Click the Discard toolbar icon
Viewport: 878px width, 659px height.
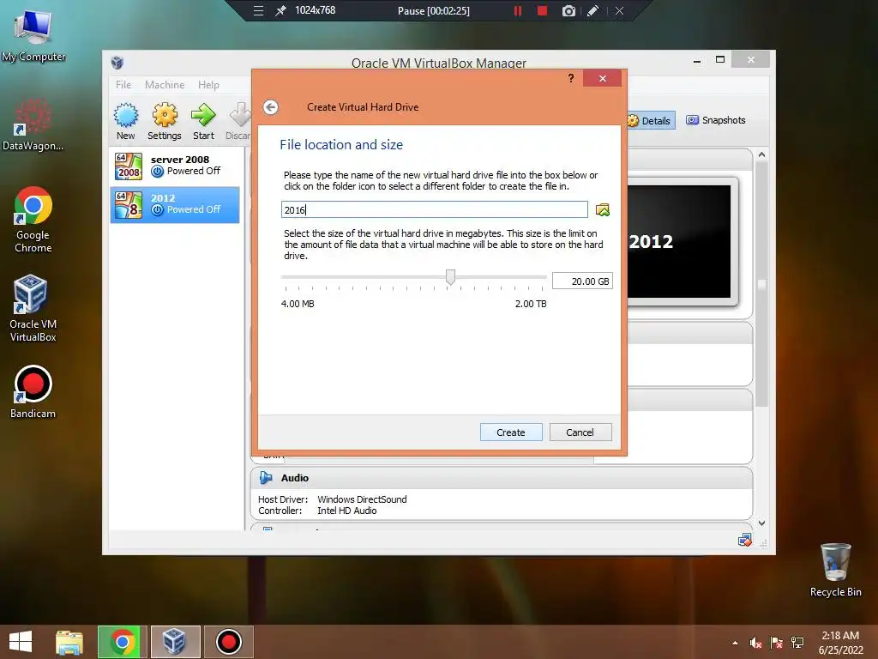240,116
